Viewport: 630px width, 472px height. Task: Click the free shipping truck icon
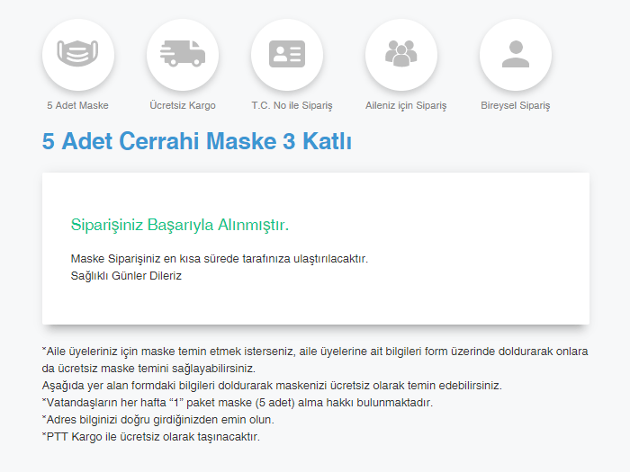(183, 54)
